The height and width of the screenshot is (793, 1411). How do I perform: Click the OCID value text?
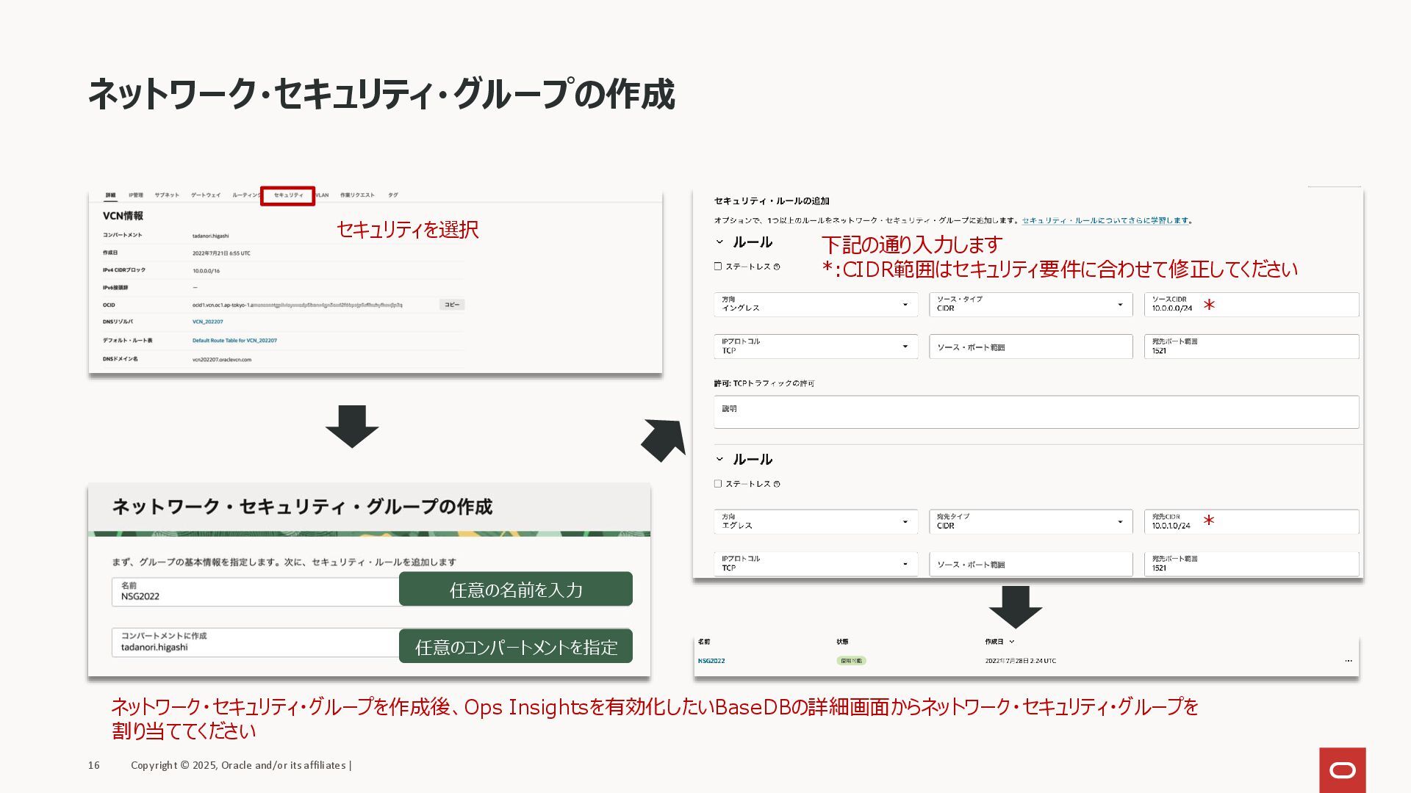[x=297, y=305]
